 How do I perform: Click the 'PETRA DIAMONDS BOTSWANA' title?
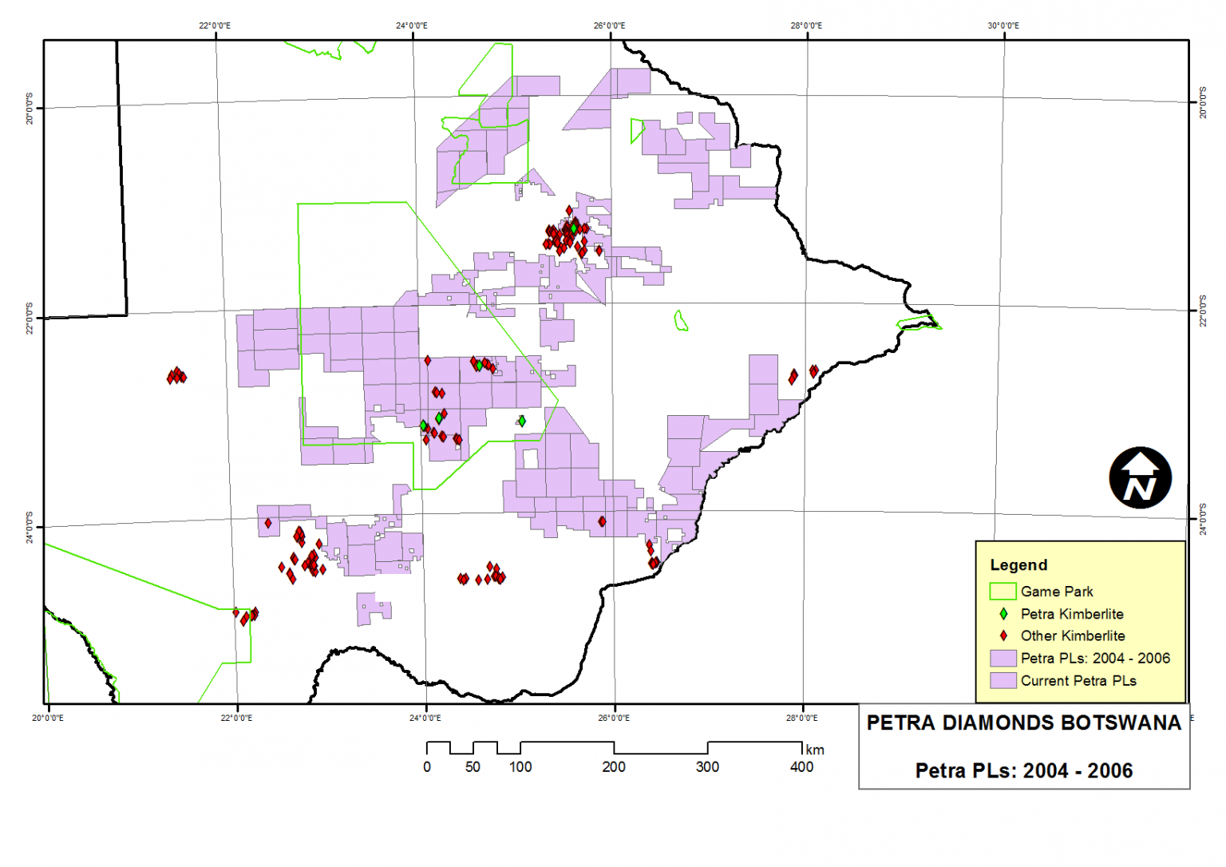click(x=1023, y=723)
